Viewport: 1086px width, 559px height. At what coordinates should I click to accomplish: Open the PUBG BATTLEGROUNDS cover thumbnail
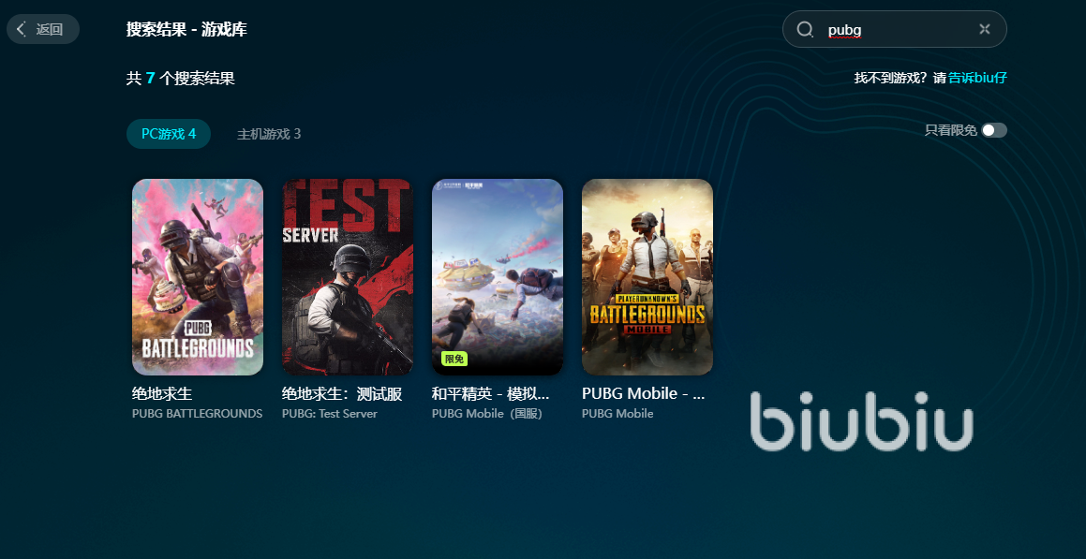coord(198,277)
